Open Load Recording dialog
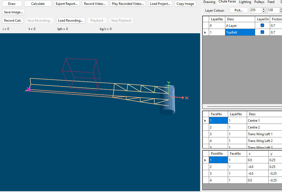282x192 pixels. click(70, 21)
